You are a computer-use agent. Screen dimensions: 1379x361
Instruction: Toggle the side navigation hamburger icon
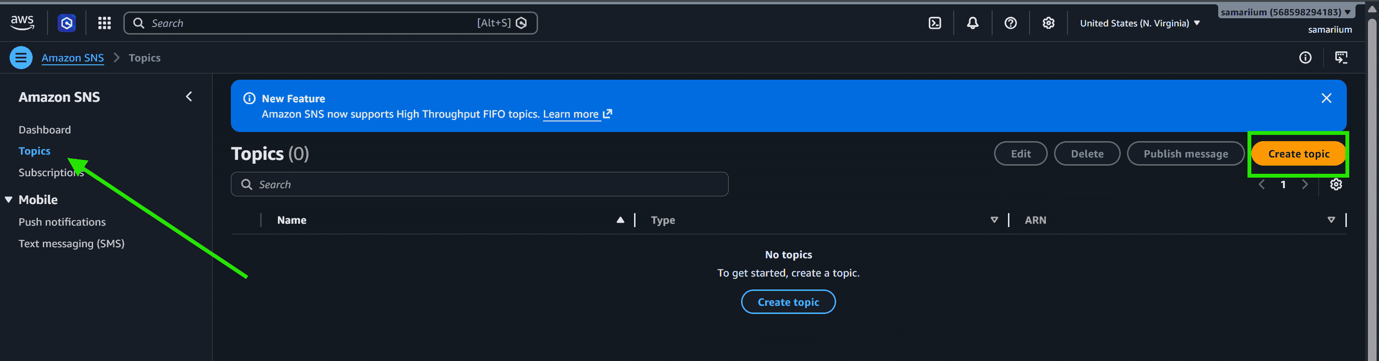21,57
